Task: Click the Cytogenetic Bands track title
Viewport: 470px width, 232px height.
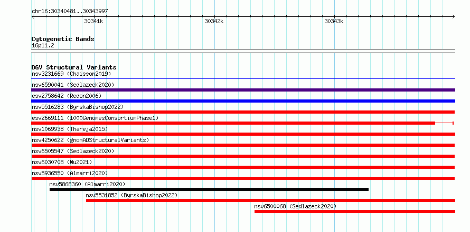Action: click(63, 39)
